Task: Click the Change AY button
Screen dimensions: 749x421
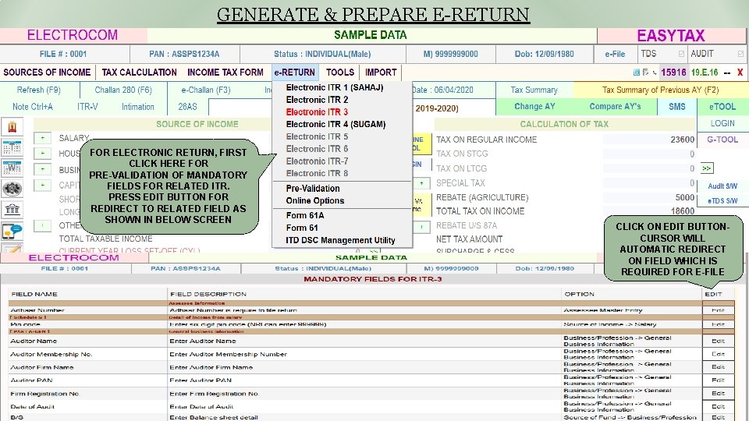Action: click(534, 107)
